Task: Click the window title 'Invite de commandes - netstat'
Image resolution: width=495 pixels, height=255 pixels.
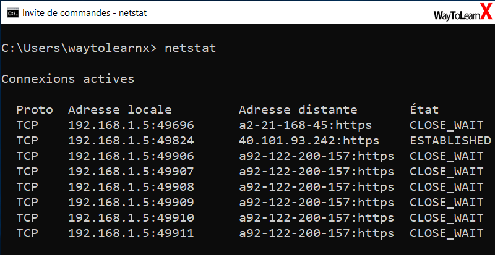Action: [x=85, y=13]
